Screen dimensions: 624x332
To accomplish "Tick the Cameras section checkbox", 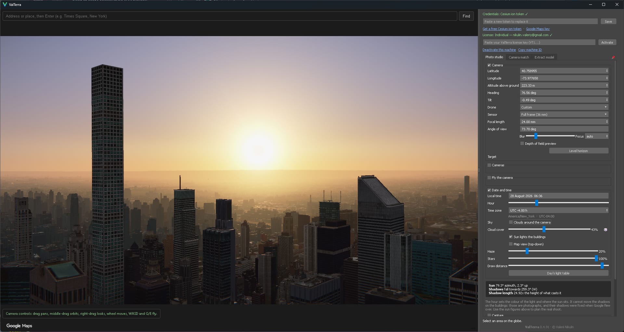I will 489,165.
